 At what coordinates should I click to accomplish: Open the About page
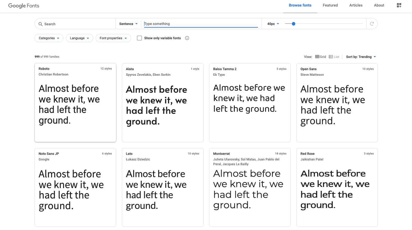click(379, 5)
